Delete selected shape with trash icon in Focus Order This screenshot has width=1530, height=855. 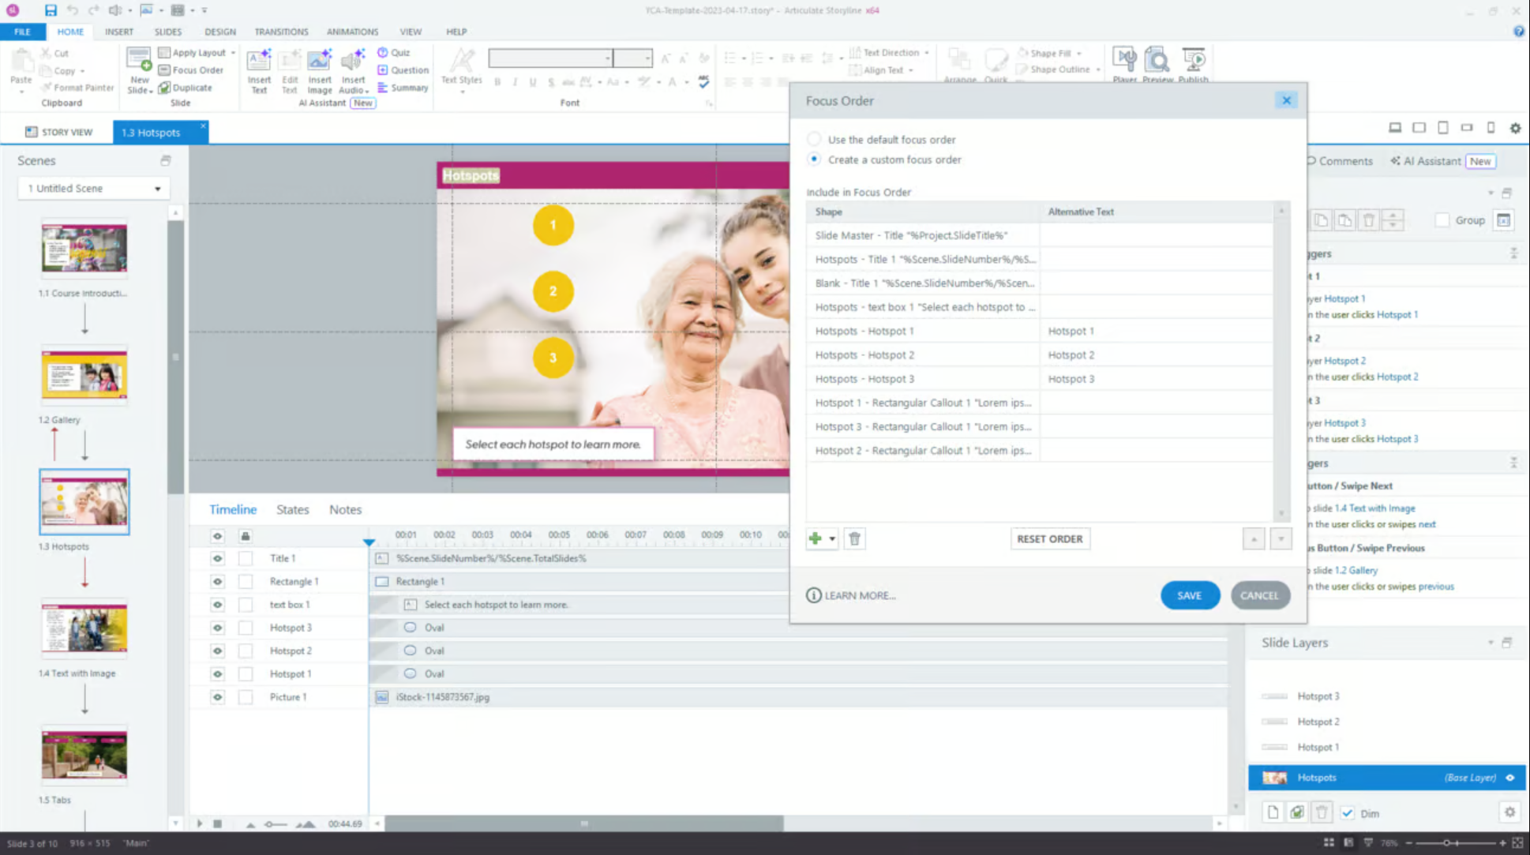pyautogui.click(x=854, y=539)
